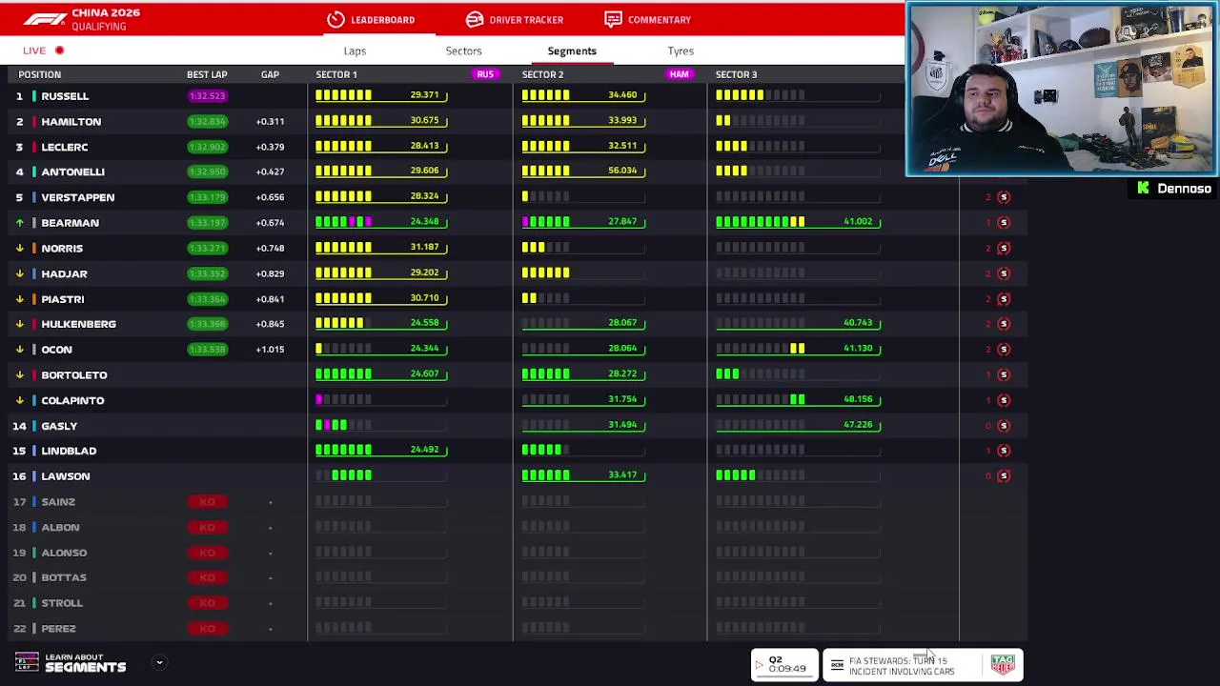Click Ocon's +1.015 gap value
1220x686 pixels.
pos(270,350)
